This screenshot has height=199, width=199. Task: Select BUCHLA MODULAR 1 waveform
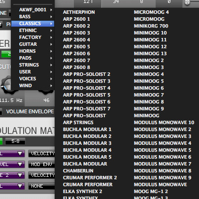(87, 130)
